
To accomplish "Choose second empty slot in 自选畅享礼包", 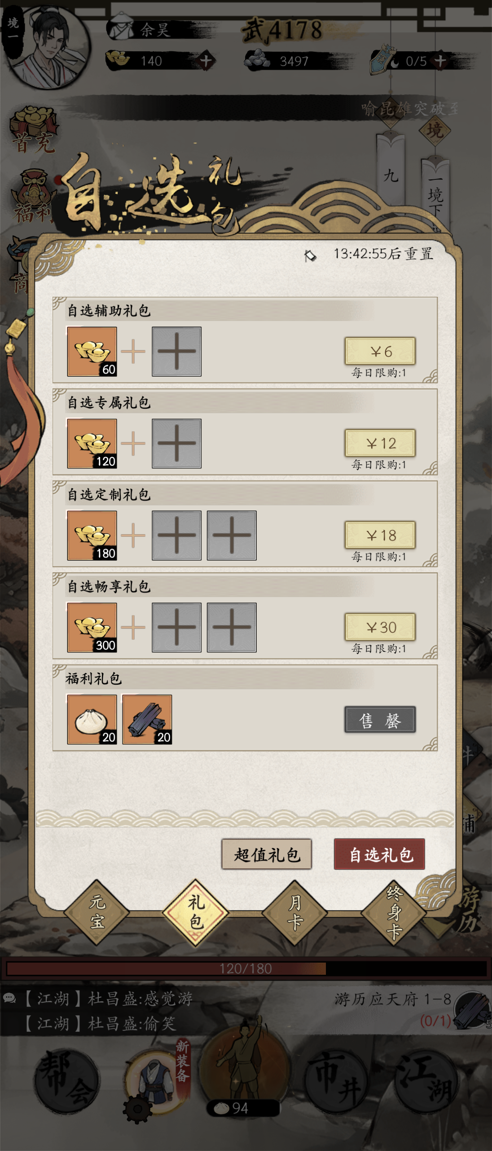I will pyautogui.click(x=232, y=628).
